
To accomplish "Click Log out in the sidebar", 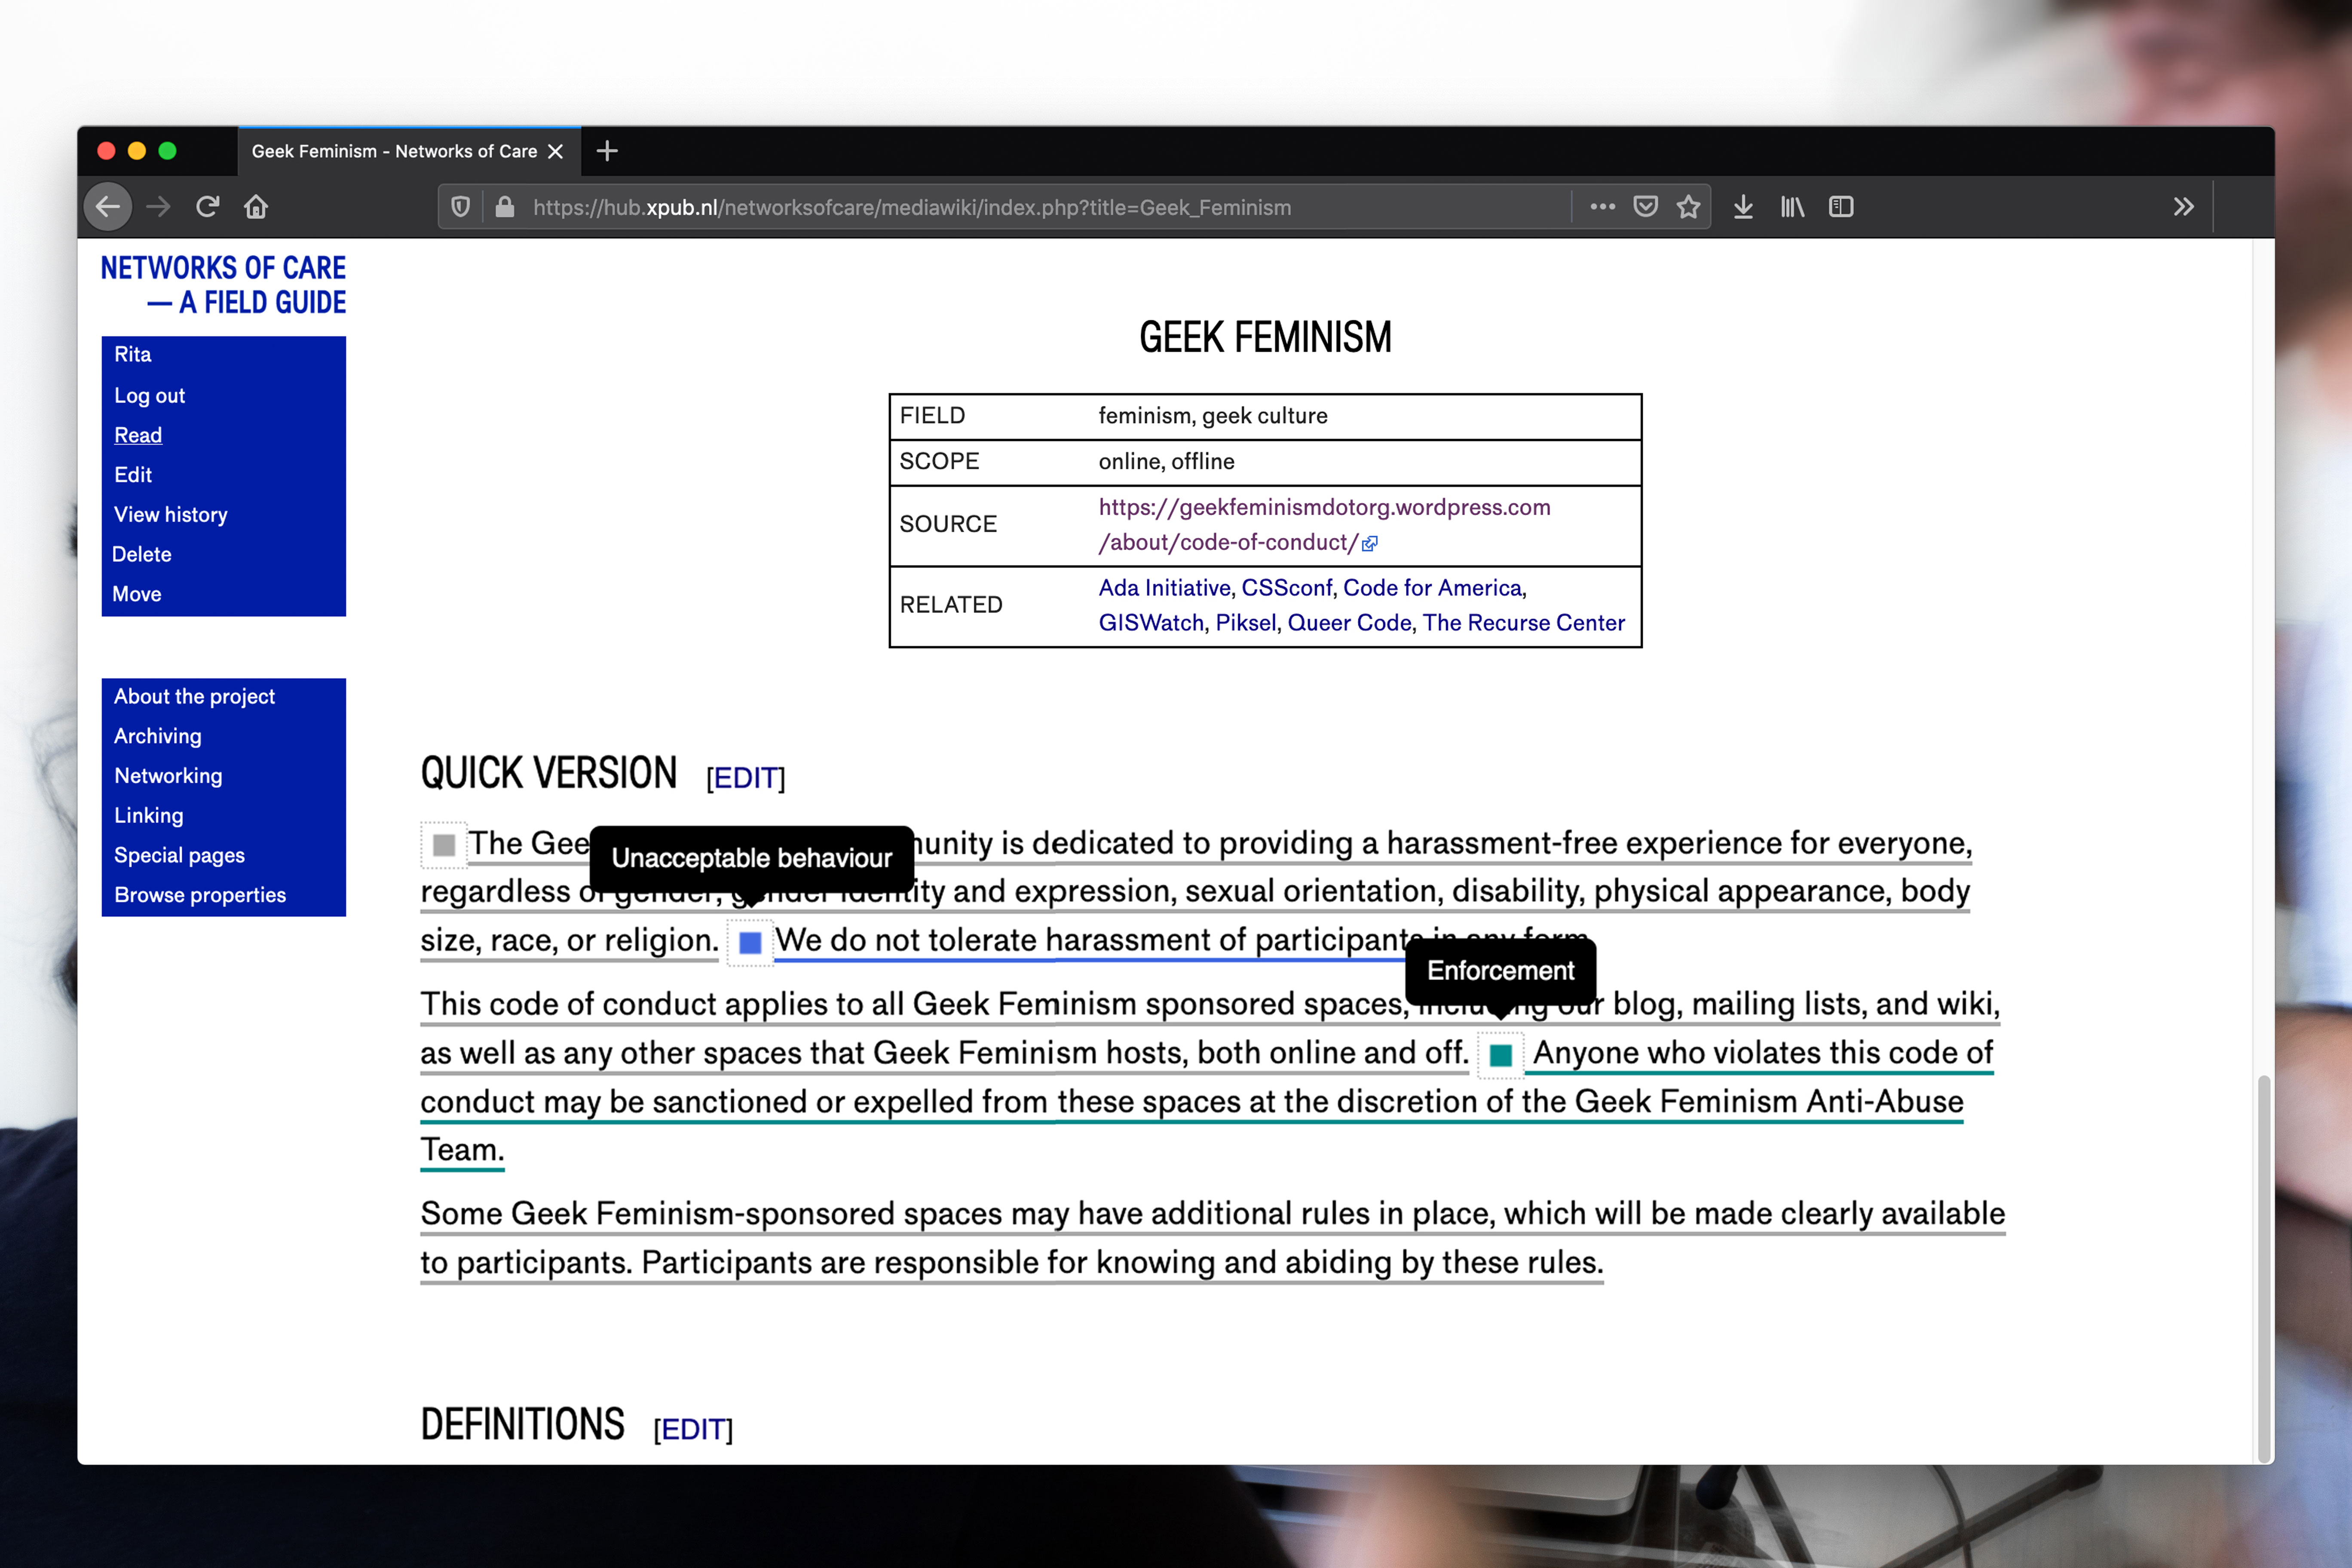I will coord(149,395).
